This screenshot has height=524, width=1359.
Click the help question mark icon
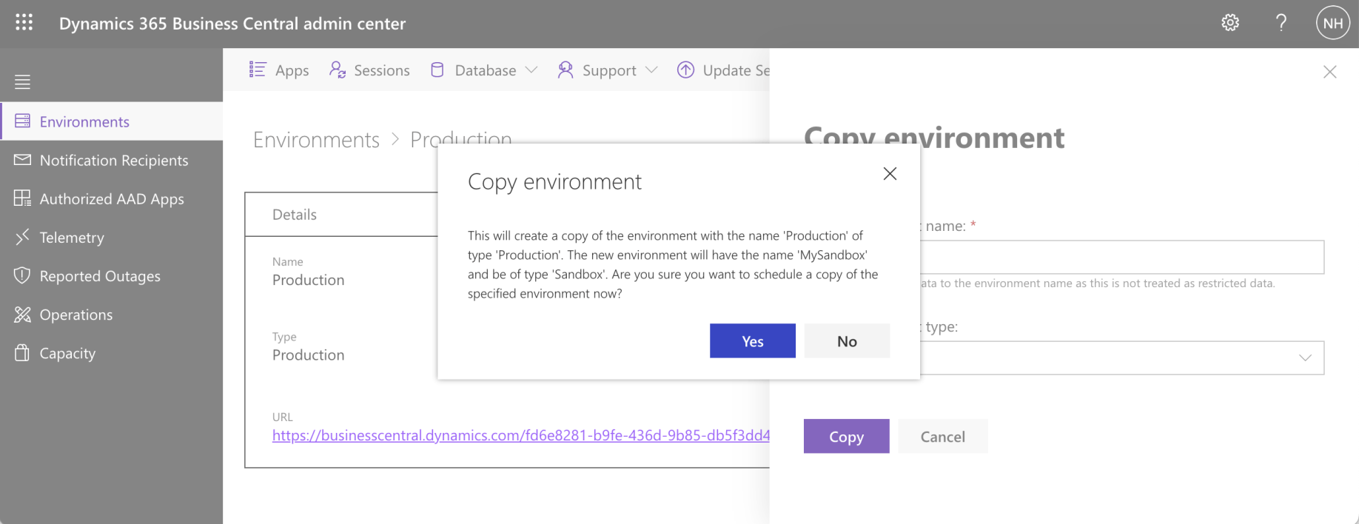click(1281, 23)
